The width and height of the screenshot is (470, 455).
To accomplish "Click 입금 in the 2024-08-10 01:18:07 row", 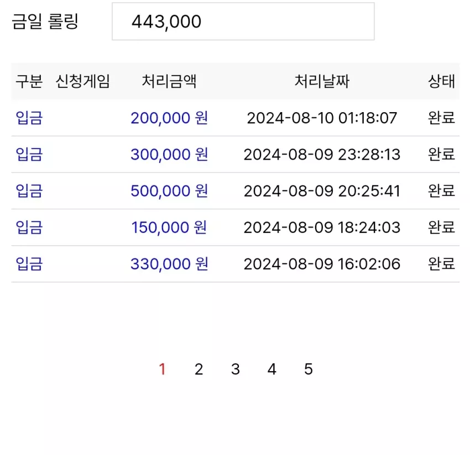I will click(29, 118).
